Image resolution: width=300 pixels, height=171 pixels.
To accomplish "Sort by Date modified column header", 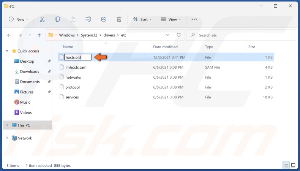I will click(165, 47).
